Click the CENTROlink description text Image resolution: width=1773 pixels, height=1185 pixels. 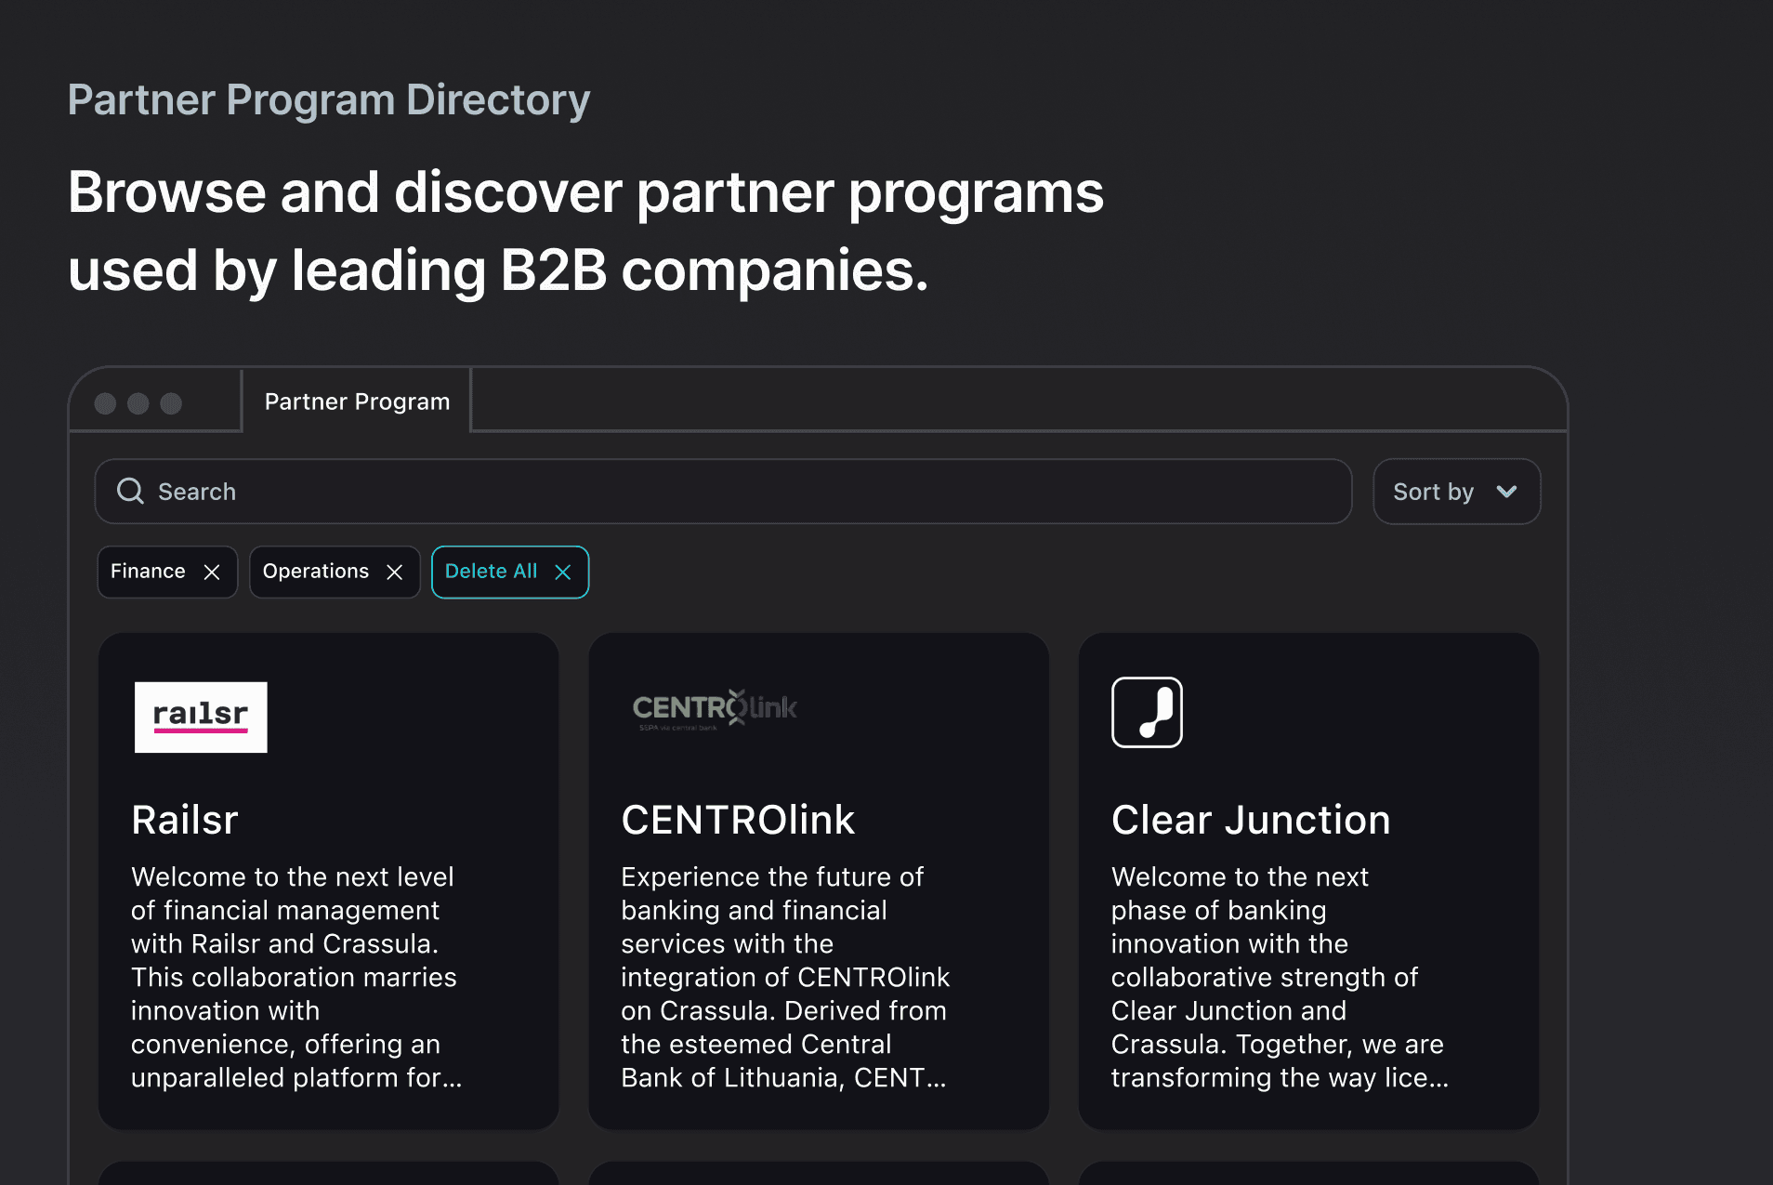tap(785, 977)
